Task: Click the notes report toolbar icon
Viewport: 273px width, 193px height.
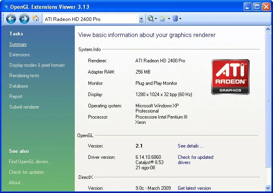Action: click(162, 18)
